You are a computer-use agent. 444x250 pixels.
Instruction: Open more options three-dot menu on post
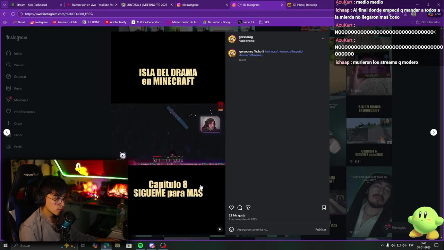[x=324, y=39]
